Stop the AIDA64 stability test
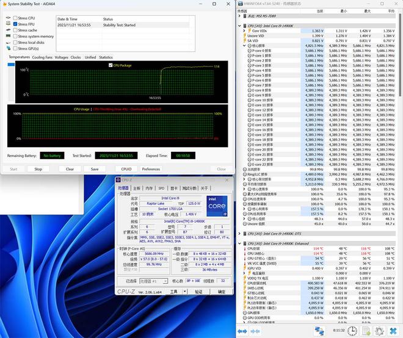The image size is (403, 338). (x=38, y=169)
